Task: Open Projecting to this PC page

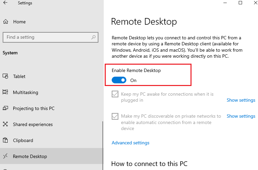Action: pos(52,108)
